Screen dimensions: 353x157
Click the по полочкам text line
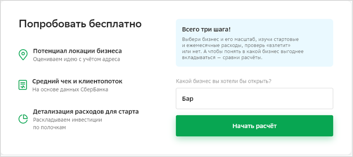(50, 127)
